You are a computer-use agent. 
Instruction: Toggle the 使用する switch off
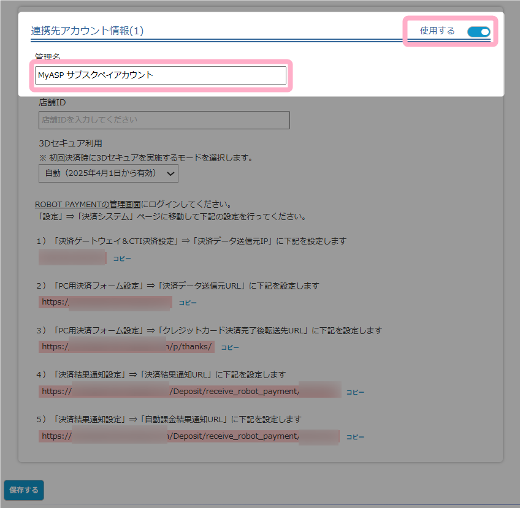click(478, 32)
